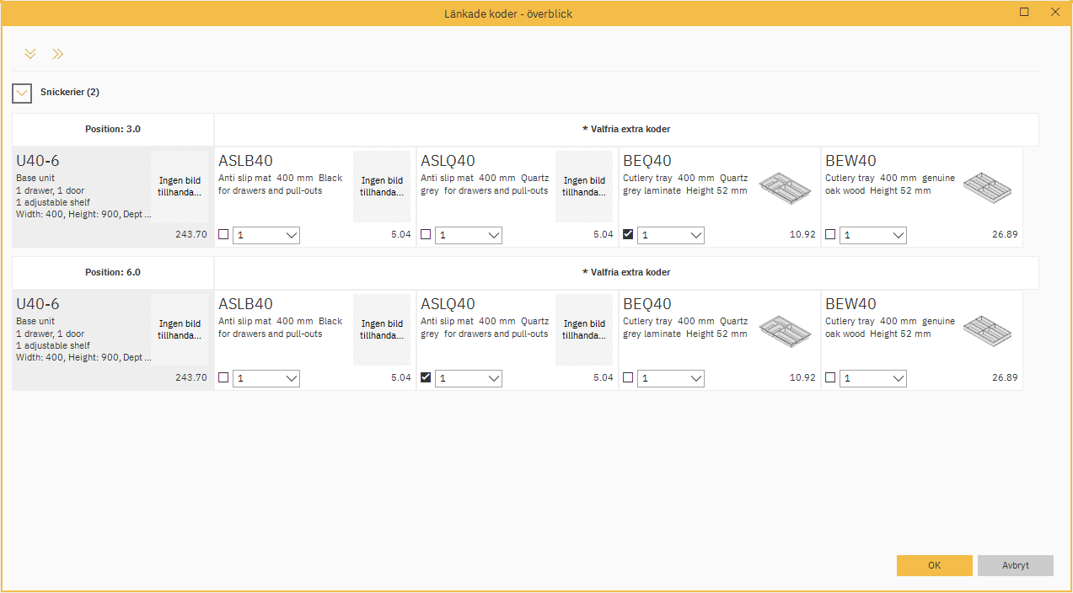The image size is (1073, 593).
Task: Collapse the Snickerier (2) section
Action: pos(22,93)
